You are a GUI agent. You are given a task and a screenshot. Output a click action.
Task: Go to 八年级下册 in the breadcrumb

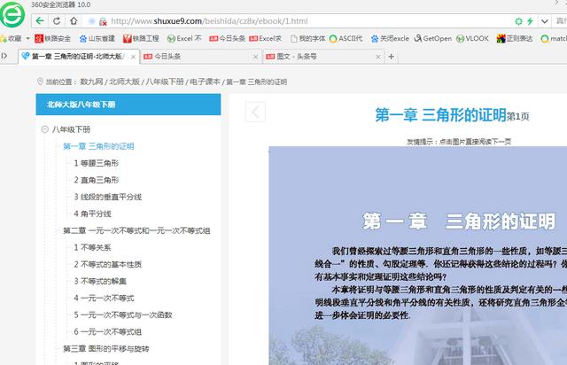pyautogui.click(x=165, y=82)
